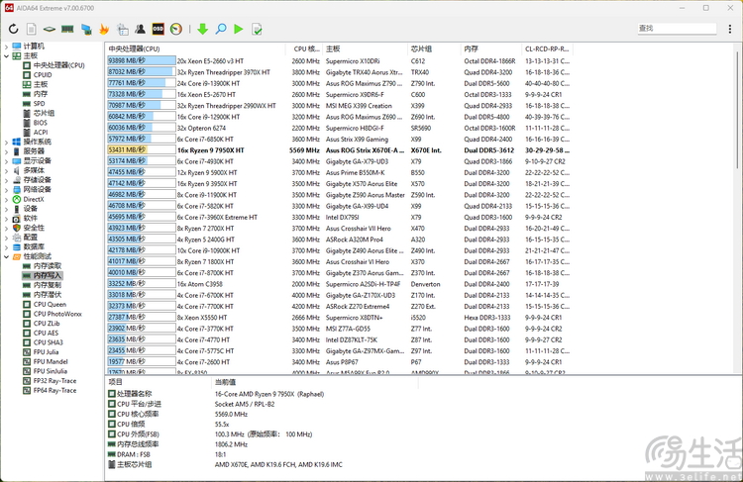Select the 20x Xeon E5-2660 v3 HT row
This screenshot has height=482, width=743.
[x=339, y=61]
